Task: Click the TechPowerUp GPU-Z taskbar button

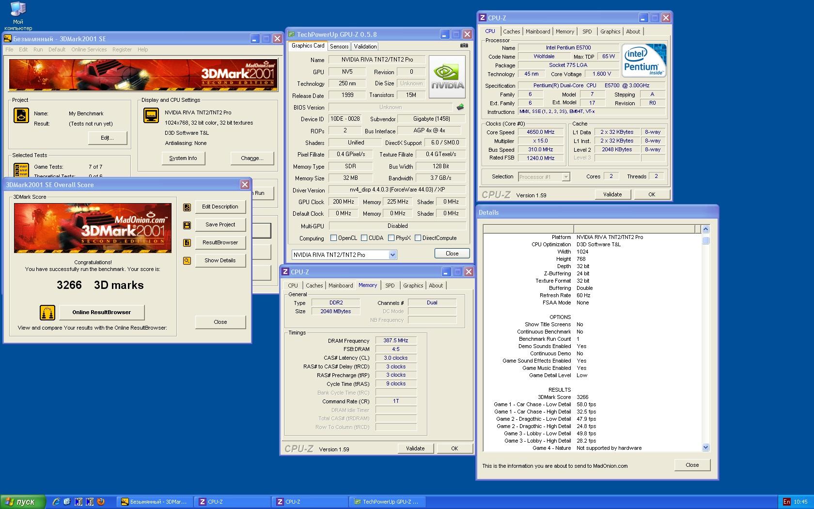Action: tap(388, 502)
